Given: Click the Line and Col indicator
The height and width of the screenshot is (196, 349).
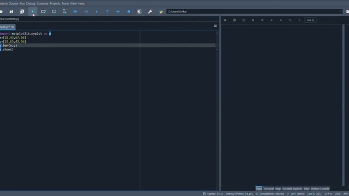Looking at the screenshot, I should point(314,194).
